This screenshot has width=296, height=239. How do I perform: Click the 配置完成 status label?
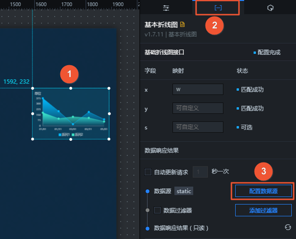coord(269,52)
